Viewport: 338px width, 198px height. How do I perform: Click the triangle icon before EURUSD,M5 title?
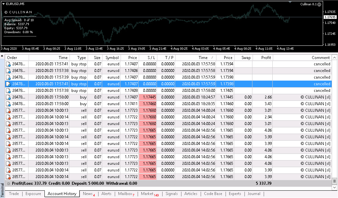pyautogui.click(x=3, y=4)
